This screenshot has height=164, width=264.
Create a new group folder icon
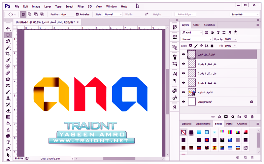(239, 117)
